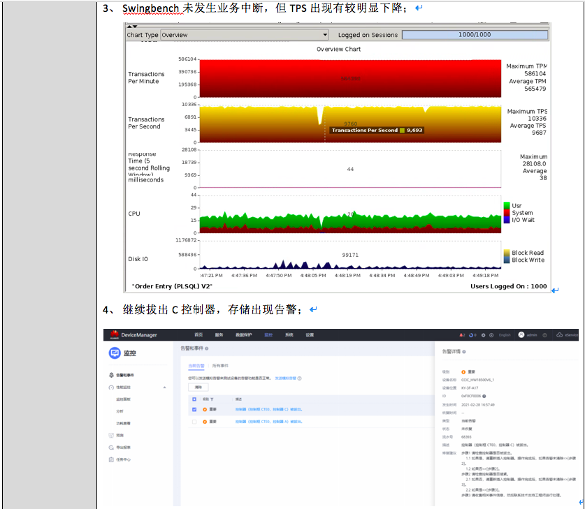Uncheck the checkbox for 控制器 C alarm row

pyautogui.click(x=194, y=410)
